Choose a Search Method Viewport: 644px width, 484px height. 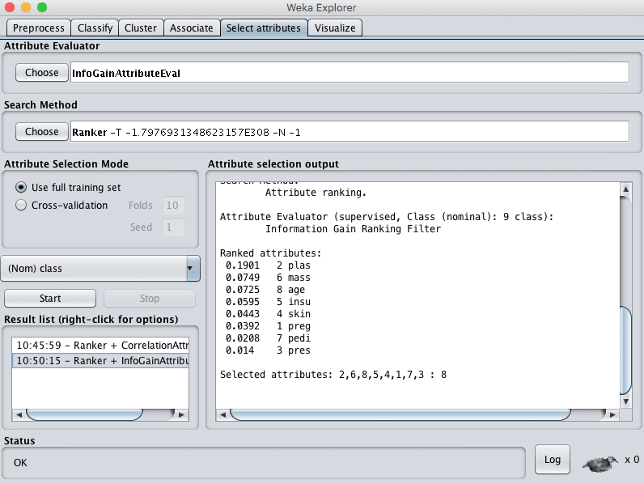(42, 132)
